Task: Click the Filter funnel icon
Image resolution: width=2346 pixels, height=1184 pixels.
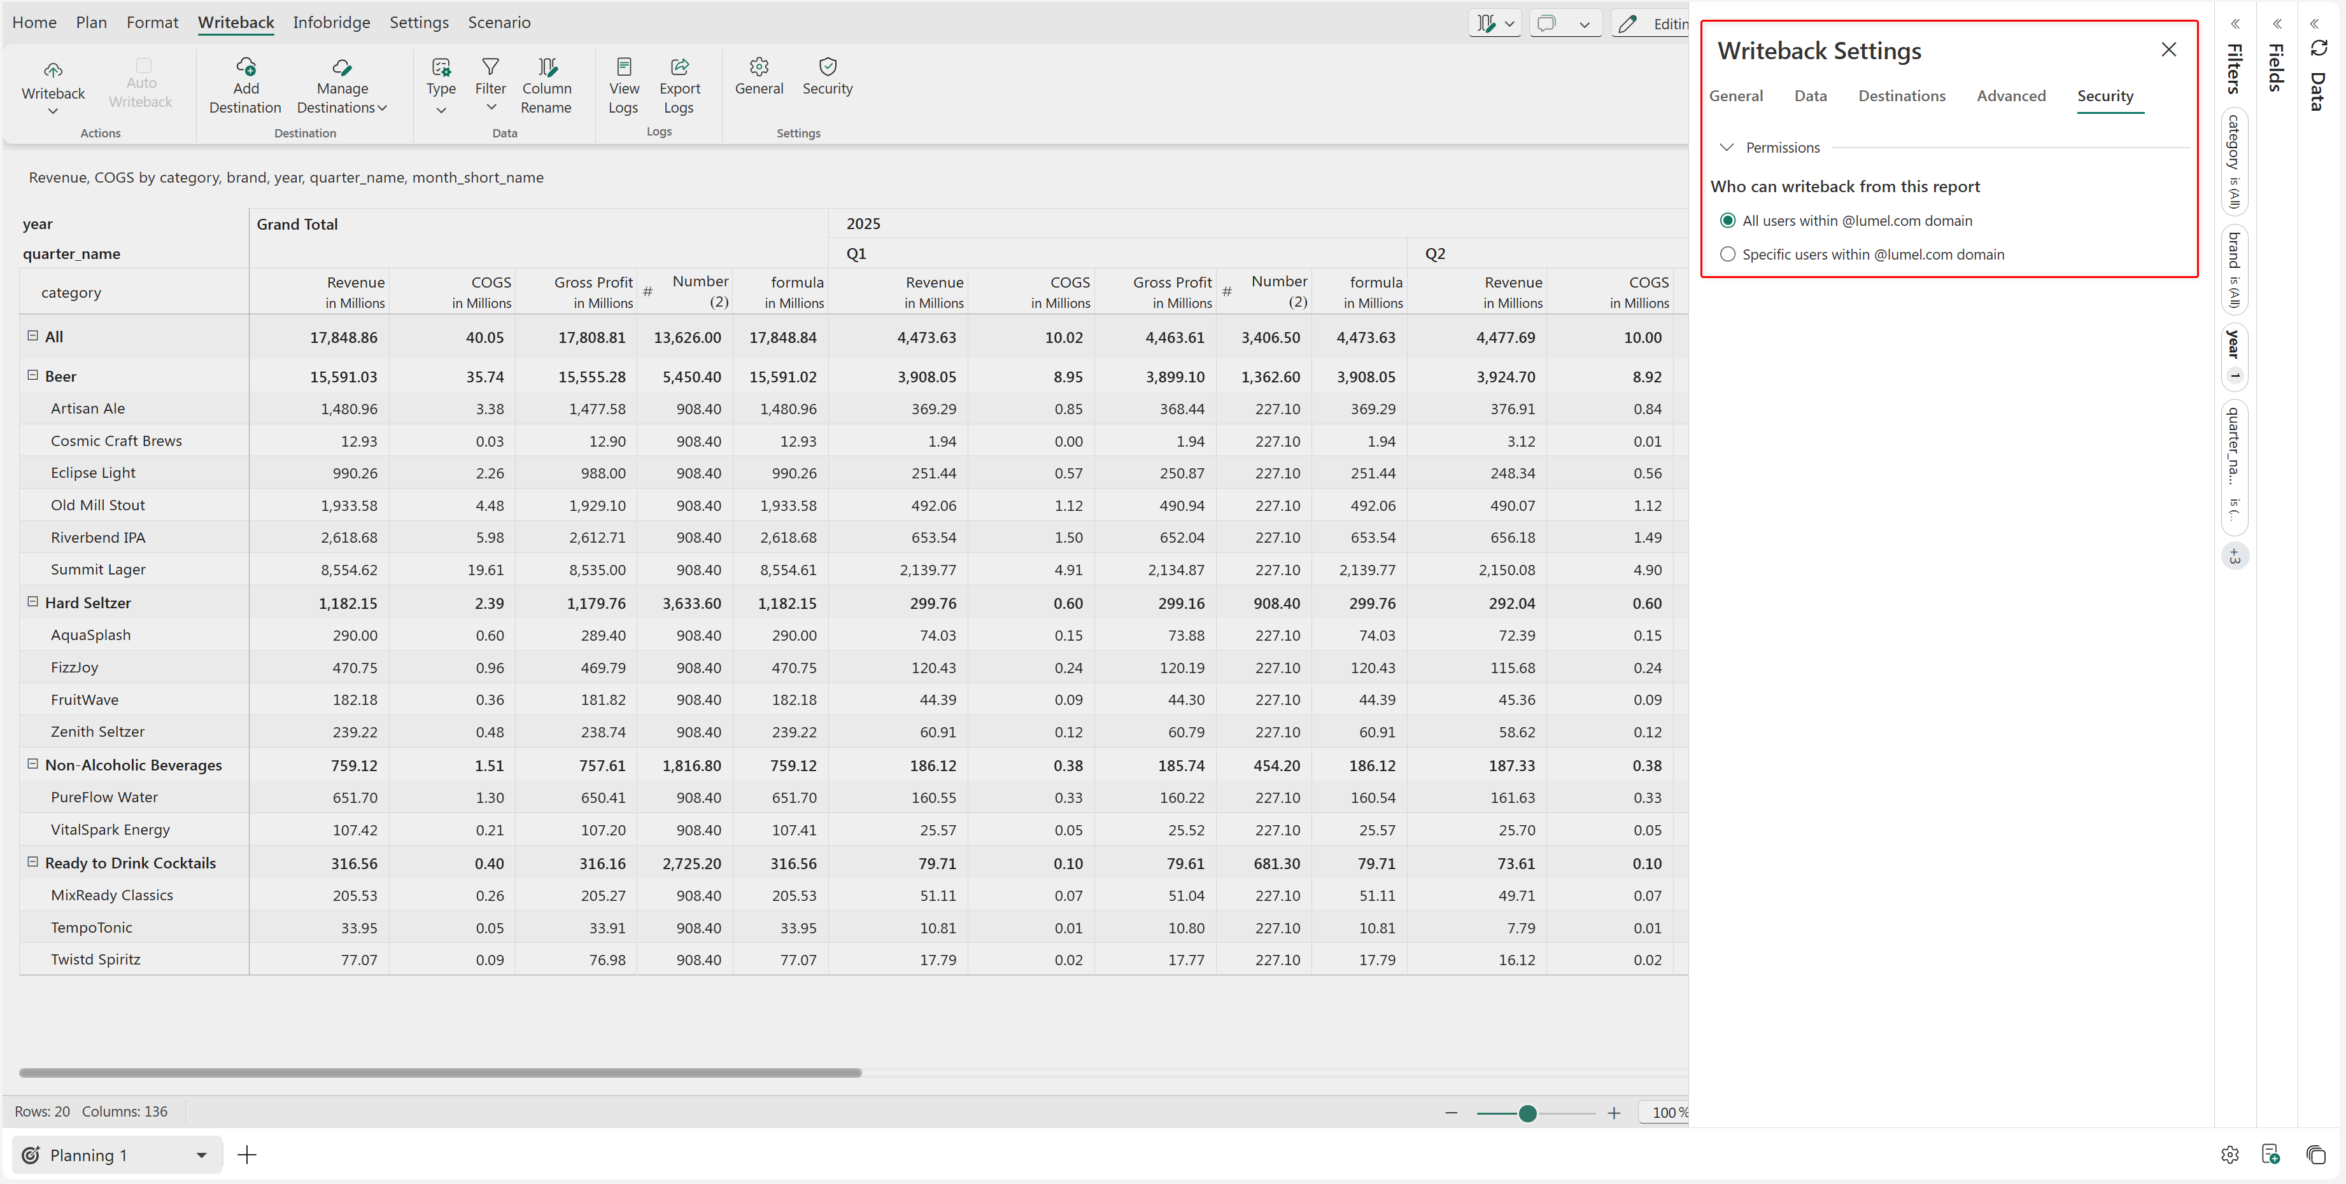Action: coord(490,67)
